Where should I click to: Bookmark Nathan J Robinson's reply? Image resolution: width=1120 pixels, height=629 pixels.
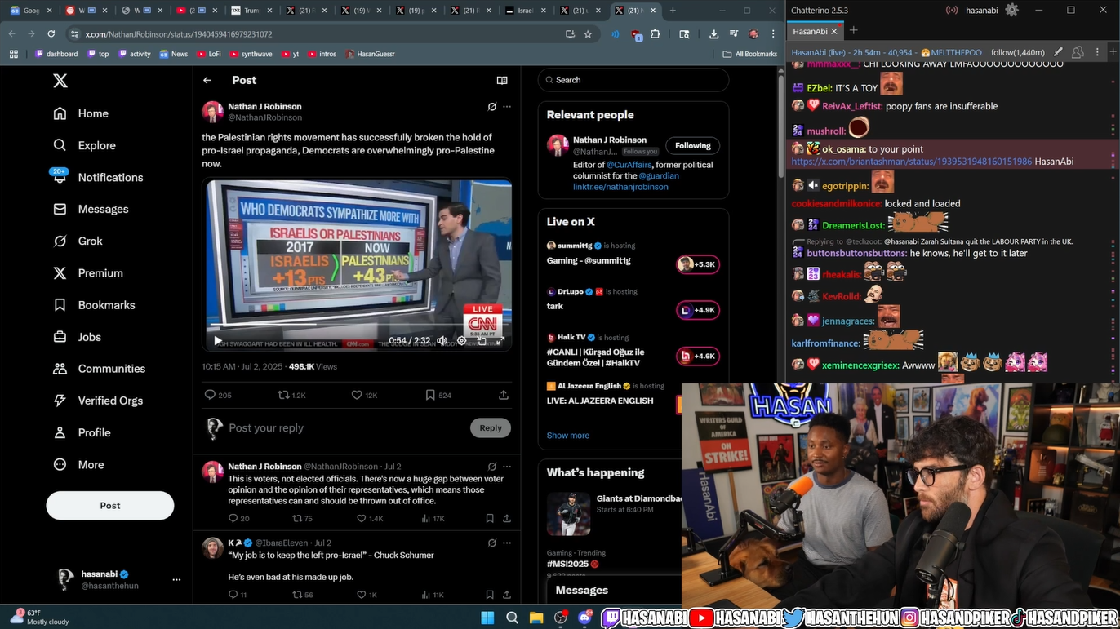(x=490, y=519)
